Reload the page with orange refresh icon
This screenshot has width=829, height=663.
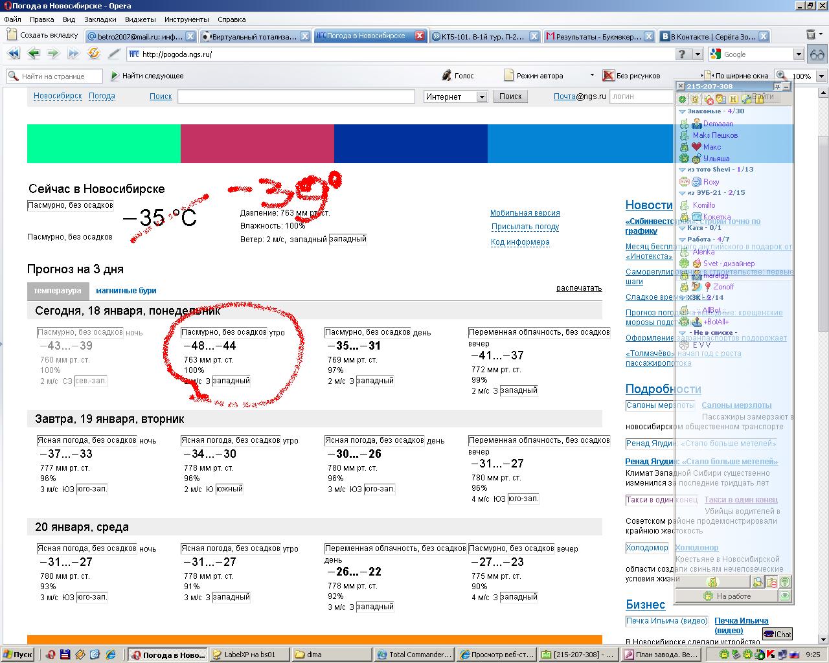[94, 54]
